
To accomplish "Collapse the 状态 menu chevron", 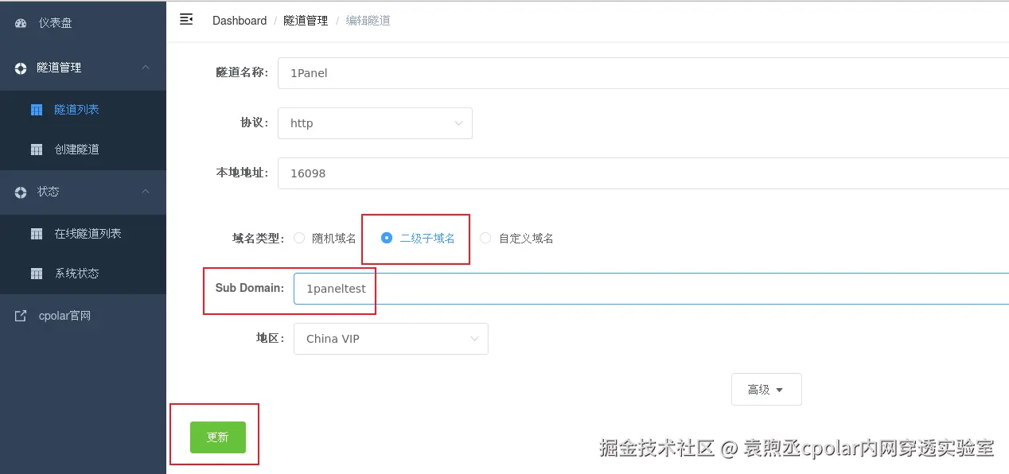I will [x=146, y=192].
